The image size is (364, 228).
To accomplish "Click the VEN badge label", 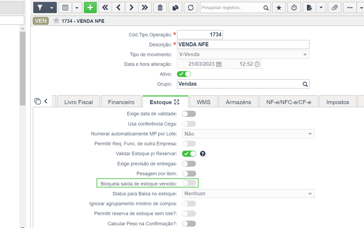I will (x=41, y=21).
